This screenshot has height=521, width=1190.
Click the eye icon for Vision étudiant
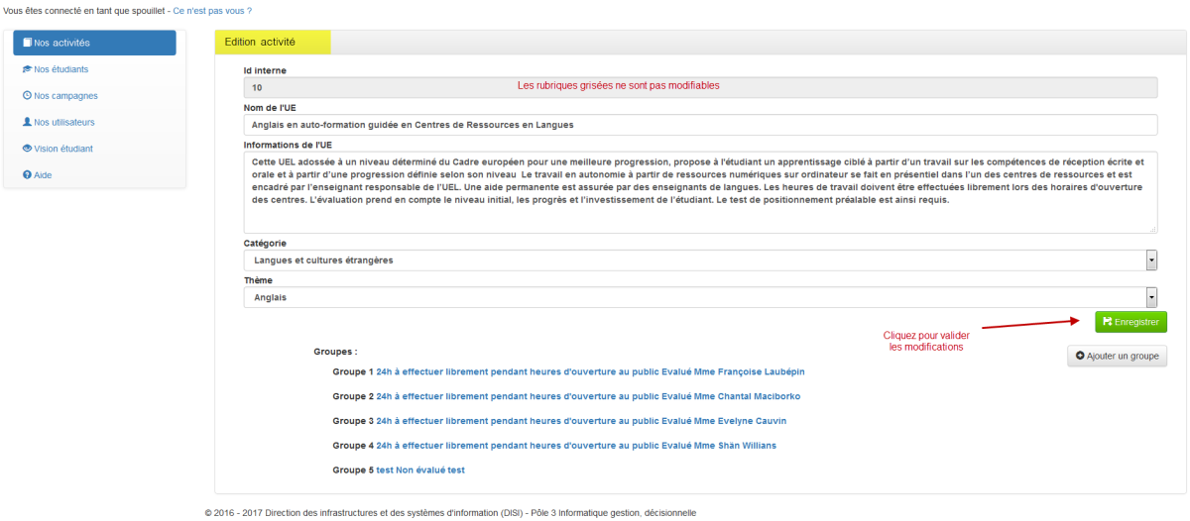[x=27, y=149]
